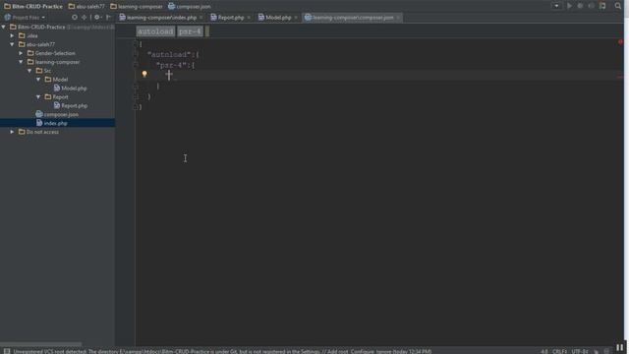629x354 pixels.
Task: Select the Src folder label
Action: 47,71
